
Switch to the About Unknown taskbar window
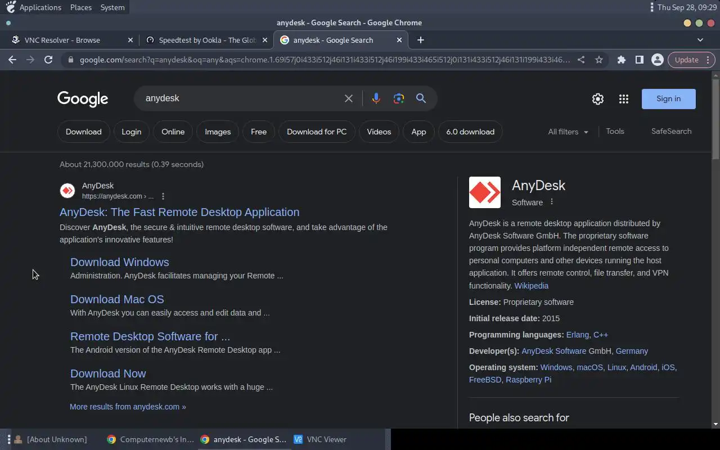tap(51, 439)
